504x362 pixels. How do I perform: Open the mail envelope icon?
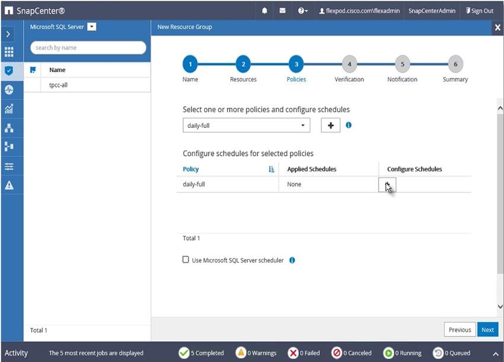pos(282,11)
